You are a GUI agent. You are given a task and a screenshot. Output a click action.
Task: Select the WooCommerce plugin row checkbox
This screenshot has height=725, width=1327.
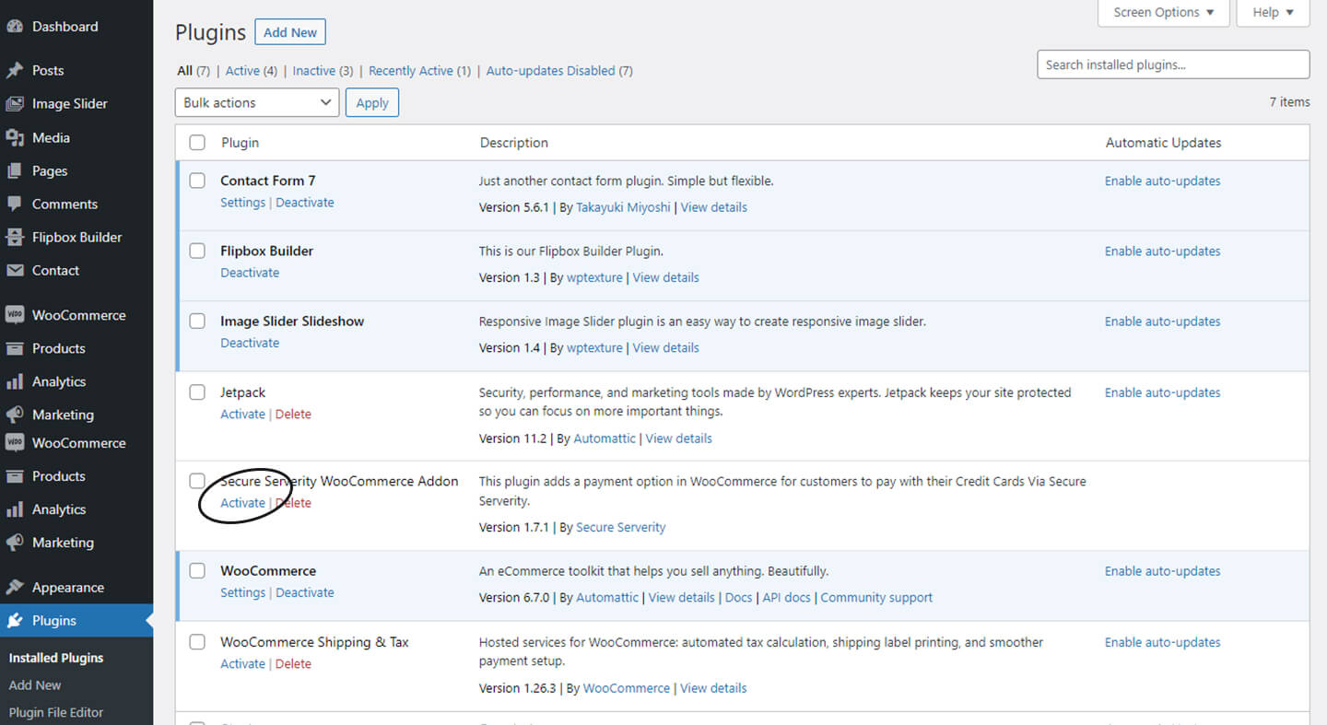197,571
